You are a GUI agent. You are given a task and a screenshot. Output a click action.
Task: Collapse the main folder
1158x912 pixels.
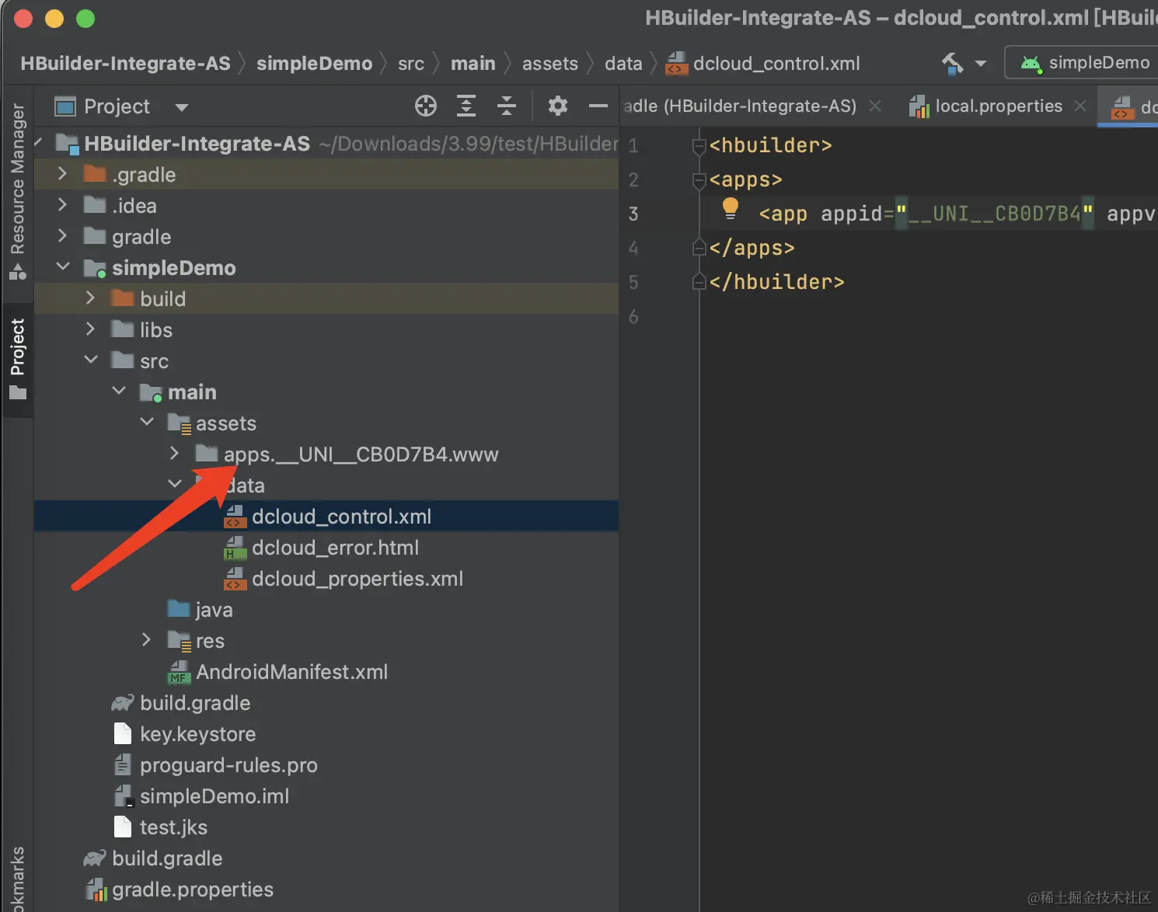click(119, 392)
